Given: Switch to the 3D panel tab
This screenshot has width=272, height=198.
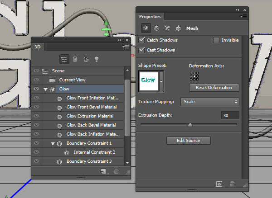Looking at the screenshot, I should pyautogui.click(x=38, y=47).
